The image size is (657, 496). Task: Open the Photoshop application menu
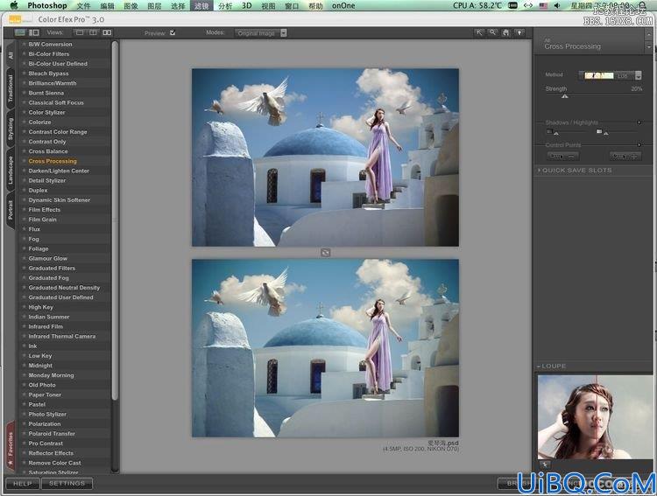tap(47, 5)
